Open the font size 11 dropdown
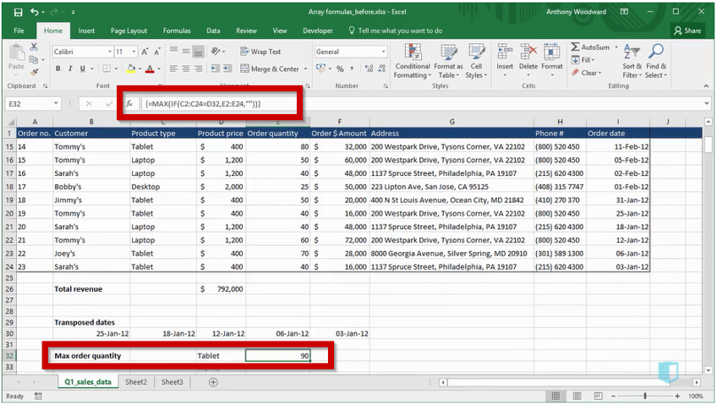717x405 pixels. pyautogui.click(x=134, y=52)
